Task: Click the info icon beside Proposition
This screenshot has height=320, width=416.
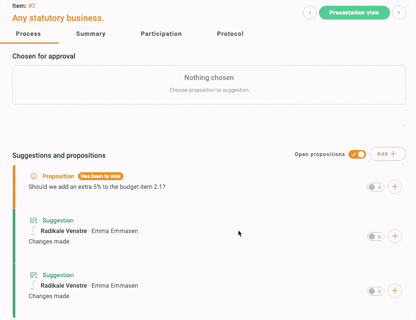Action: (x=34, y=176)
